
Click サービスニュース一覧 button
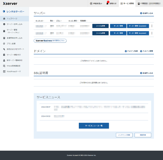[x=94, y=126]
